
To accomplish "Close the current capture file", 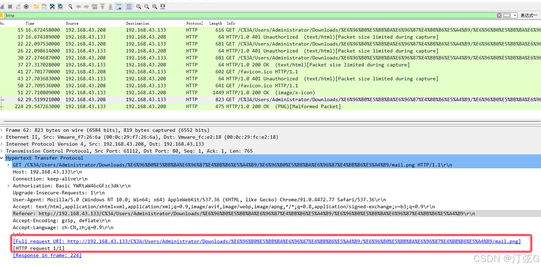I will [x=52, y=6].
